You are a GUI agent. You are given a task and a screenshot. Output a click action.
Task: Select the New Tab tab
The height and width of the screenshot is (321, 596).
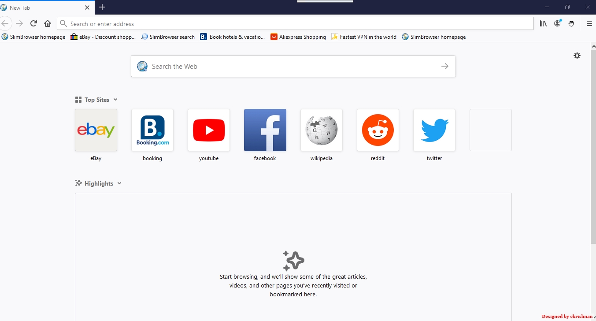tap(46, 7)
